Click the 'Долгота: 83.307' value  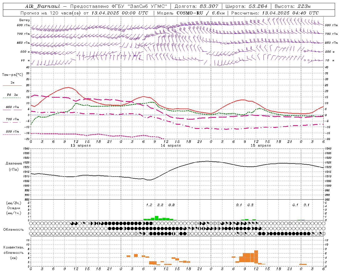pos(196,6)
